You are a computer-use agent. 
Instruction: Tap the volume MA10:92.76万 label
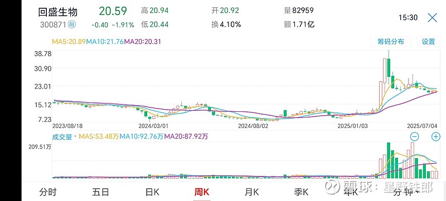point(142,136)
